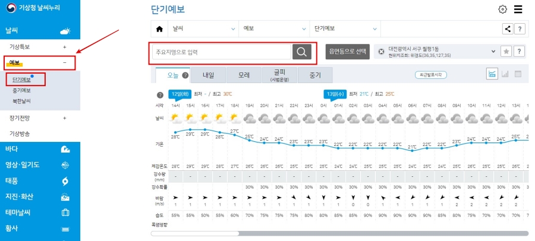Open 단기예보 in the sidebar
The height and width of the screenshot is (241, 535).
[x=21, y=80]
